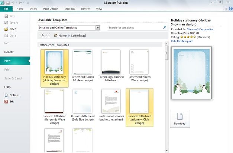Switch to the Mailings tab

(69, 9)
